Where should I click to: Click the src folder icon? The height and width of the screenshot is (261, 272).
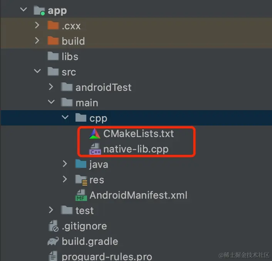(53, 71)
